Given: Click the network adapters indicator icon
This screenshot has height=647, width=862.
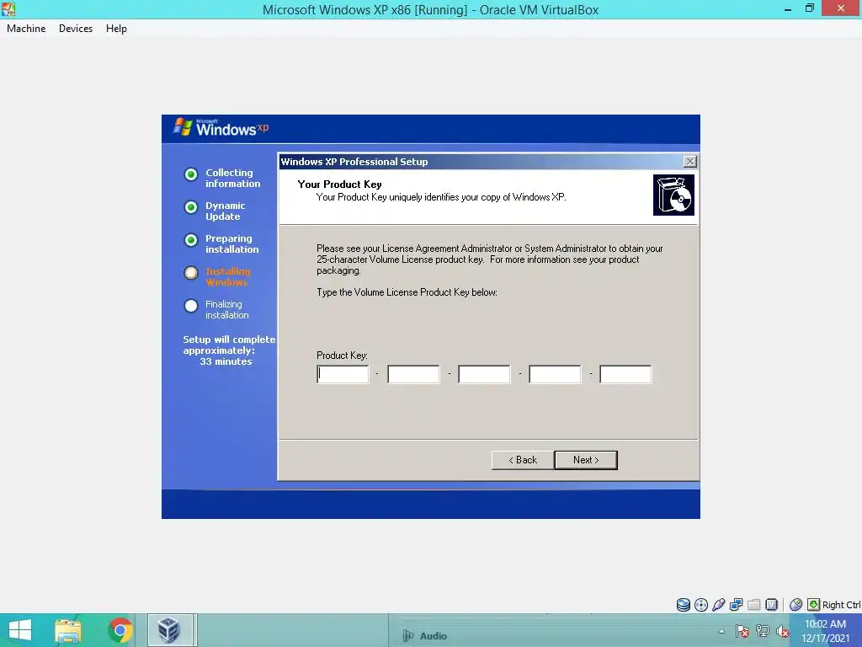Looking at the screenshot, I should click(736, 605).
